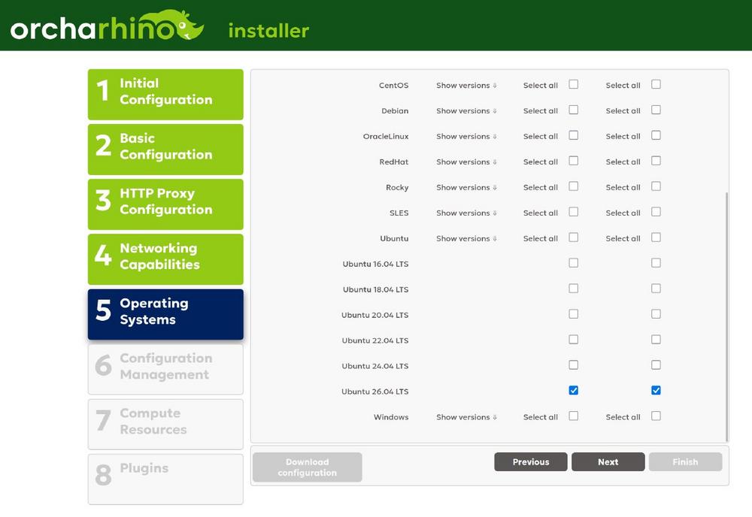Click the operating systems list scrollbar
This screenshot has height=517, width=752.
(726, 316)
